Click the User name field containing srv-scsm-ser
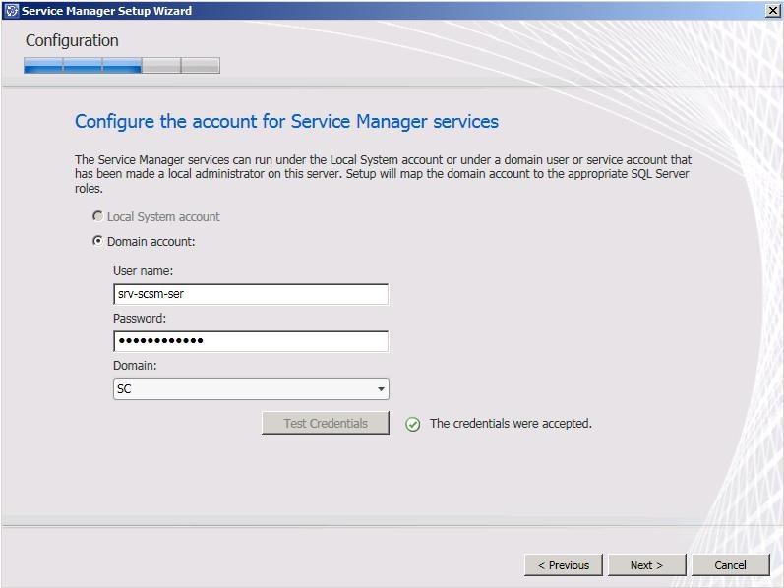Screen dimensions: 784x588 (x=251, y=294)
